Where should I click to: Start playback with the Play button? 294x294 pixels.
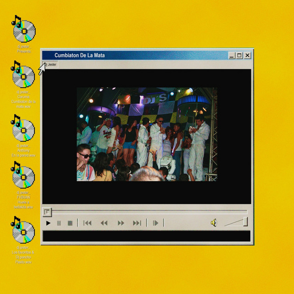(x=48, y=223)
